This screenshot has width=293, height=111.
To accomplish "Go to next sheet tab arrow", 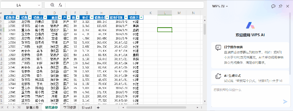I will click(13, 107).
